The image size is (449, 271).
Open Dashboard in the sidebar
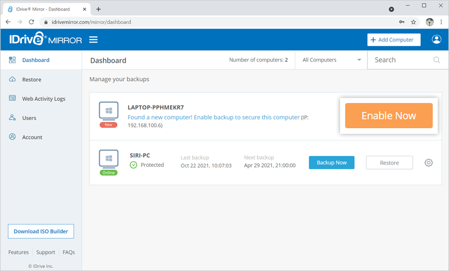click(41, 60)
